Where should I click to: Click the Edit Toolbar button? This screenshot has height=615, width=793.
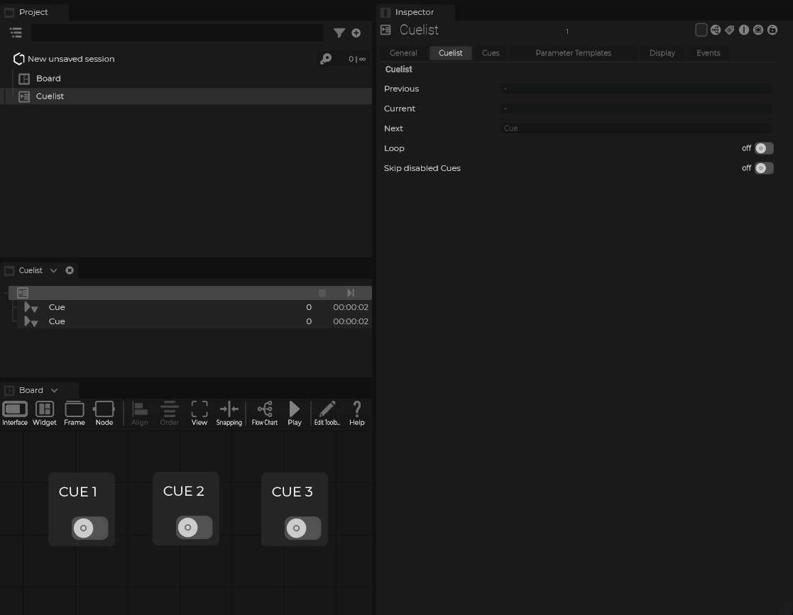(327, 413)
